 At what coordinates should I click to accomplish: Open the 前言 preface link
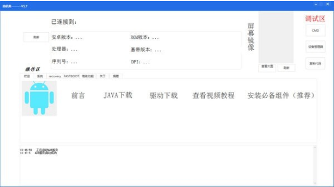(78, 95)
